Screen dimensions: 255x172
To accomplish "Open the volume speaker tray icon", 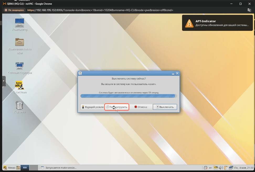I will pos(221,168).
